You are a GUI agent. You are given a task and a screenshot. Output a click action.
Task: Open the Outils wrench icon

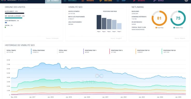click(x=155, y=1)
